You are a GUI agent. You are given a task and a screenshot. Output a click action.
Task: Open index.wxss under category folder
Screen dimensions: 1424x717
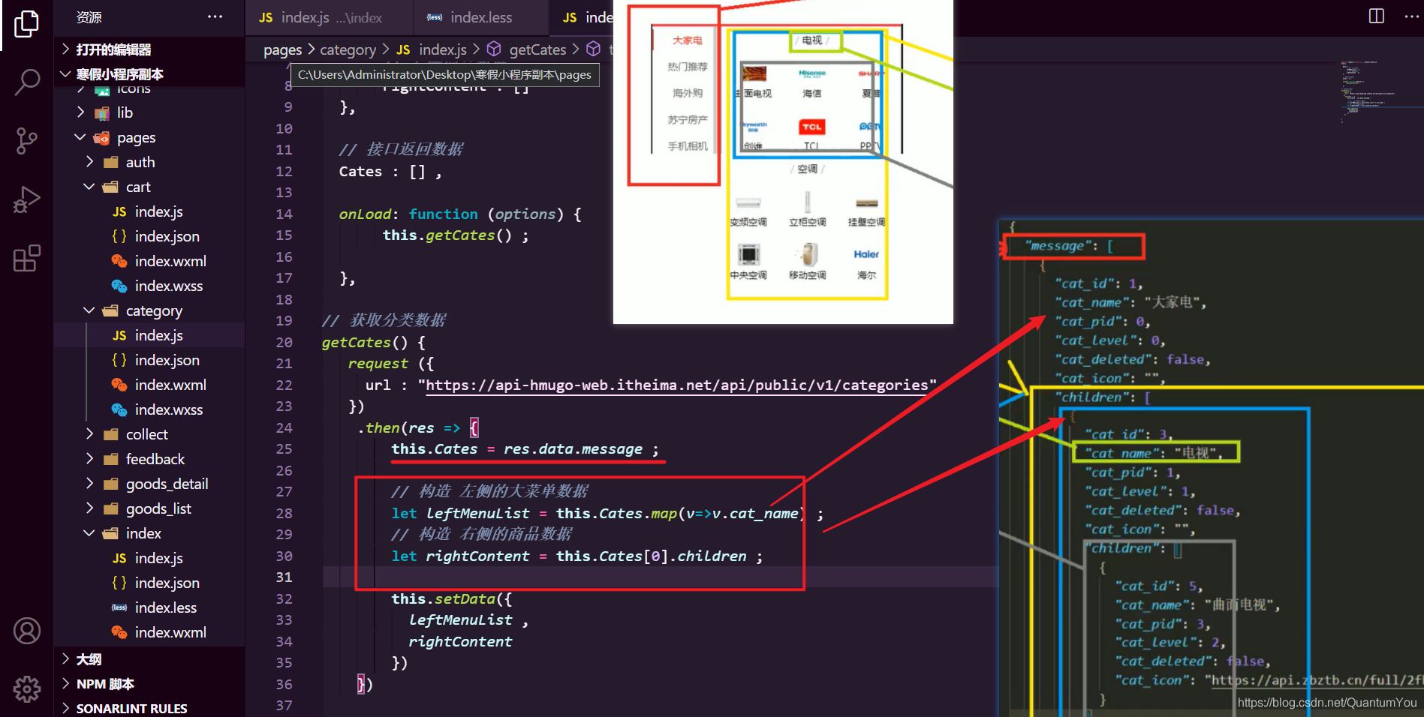coord(149,409)
